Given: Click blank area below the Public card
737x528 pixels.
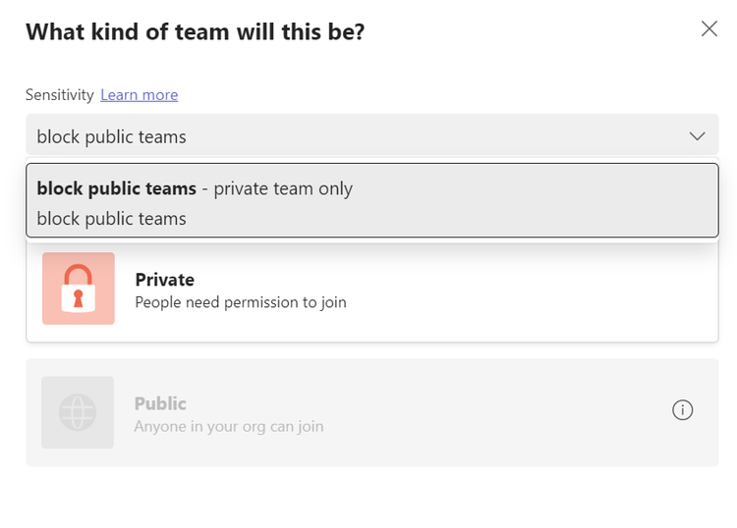Looking at the screenshot, I should [368, 496].
